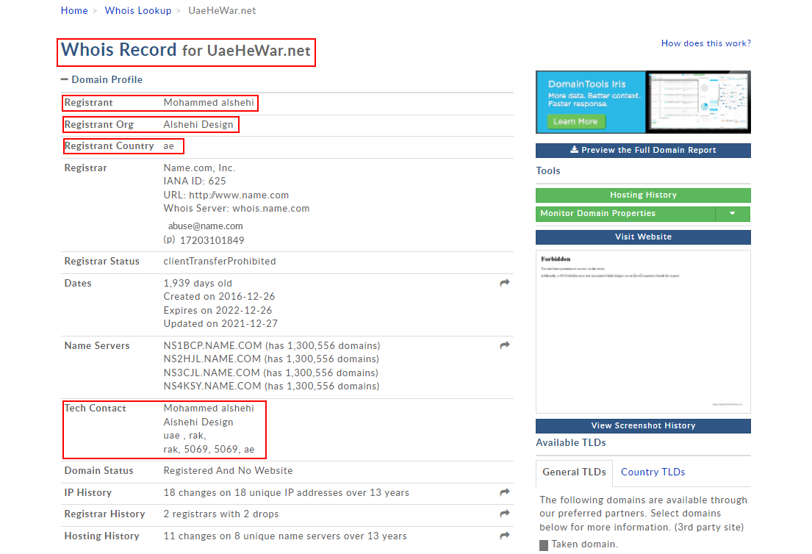Select registrant country value 'ae'
This screenshot has height=554, width=812.
[x=169, y=146]
